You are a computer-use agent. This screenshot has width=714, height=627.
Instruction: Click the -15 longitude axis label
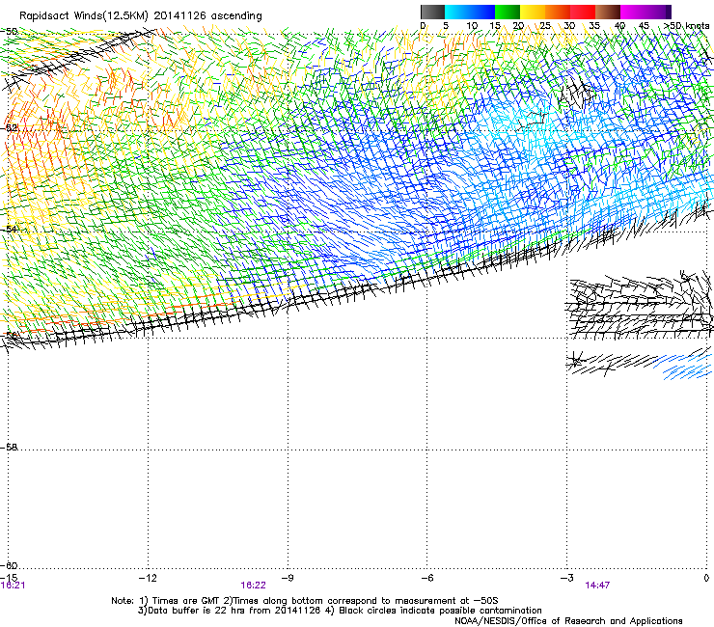(x=9, y=578)
